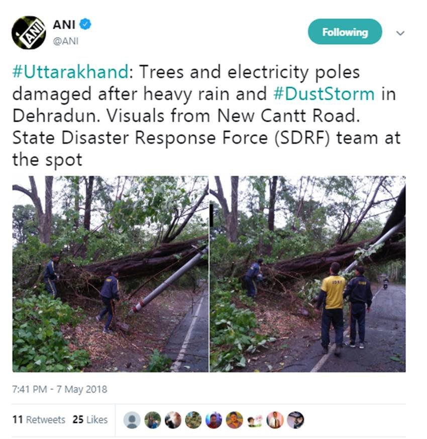This screenshot has height=439, width=427.
Task: Click the 7:41 PM - 7 May 2018 timestamp
Action: point(60,389)
